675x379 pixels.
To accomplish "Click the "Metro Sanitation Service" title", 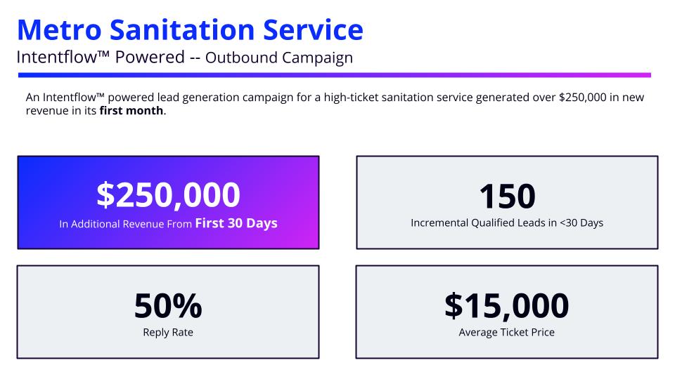I will tap(190, 30).
